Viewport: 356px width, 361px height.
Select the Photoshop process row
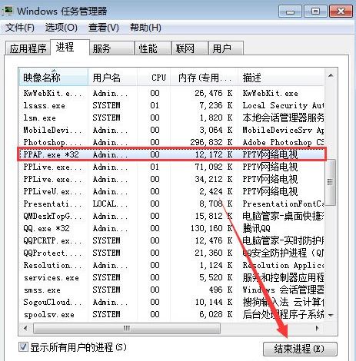pyautogui.click(x=171, y=142)
